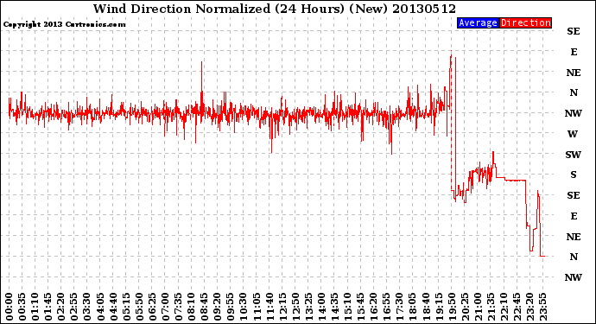Select the 13:25 time label
Viewport: 596px width, 324px height.
tap(308, 307)
